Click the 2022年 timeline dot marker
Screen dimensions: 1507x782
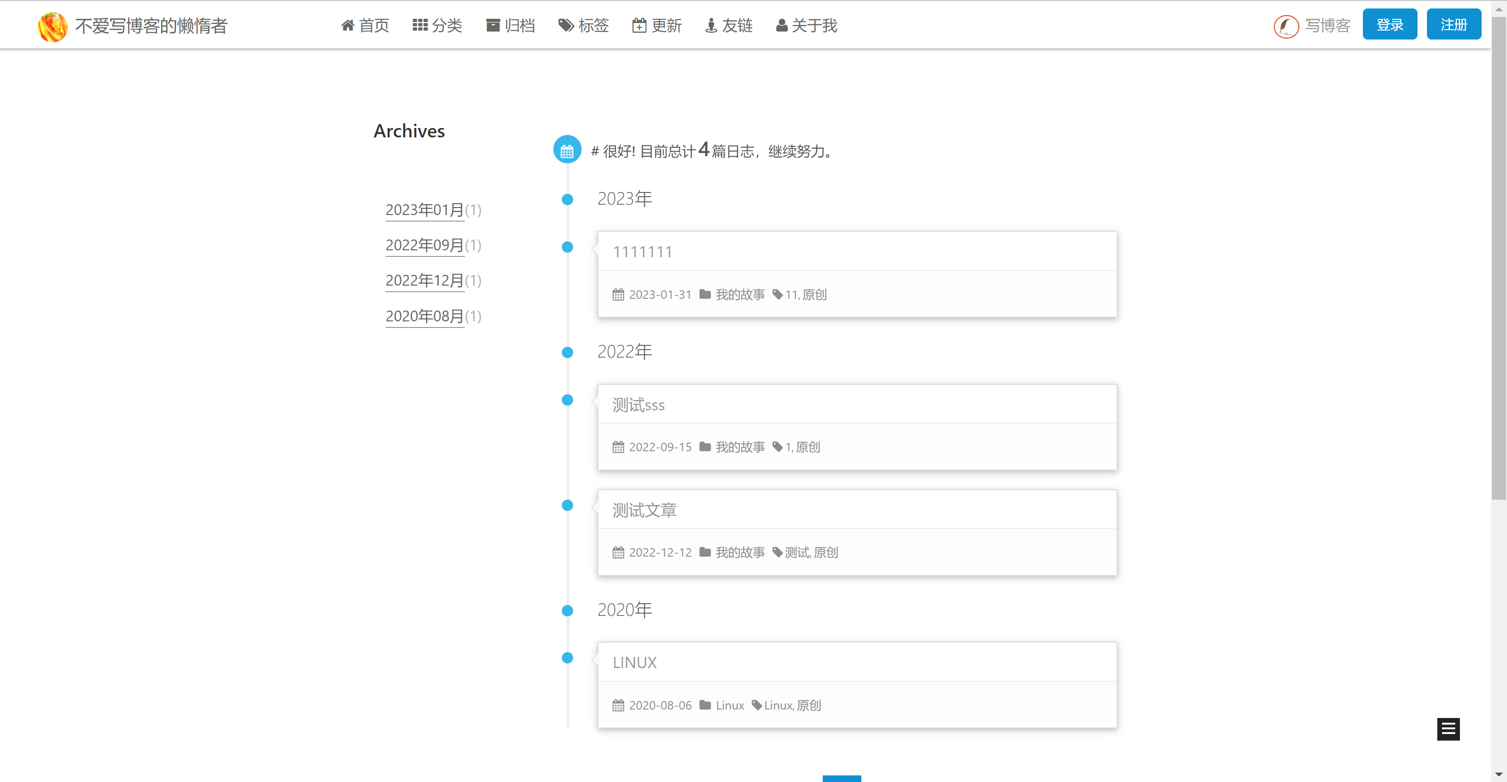[x=567, y=352]
